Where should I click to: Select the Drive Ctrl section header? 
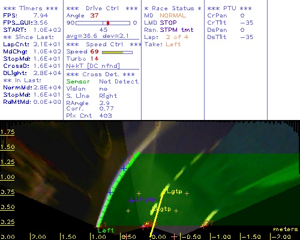pos(102,8)
